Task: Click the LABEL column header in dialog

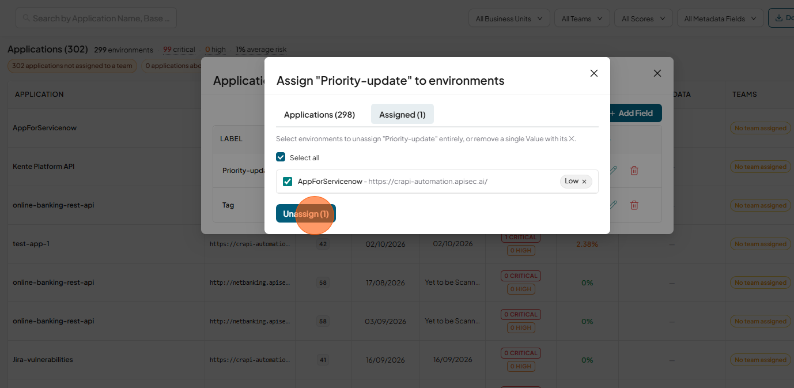Action: 231,139
